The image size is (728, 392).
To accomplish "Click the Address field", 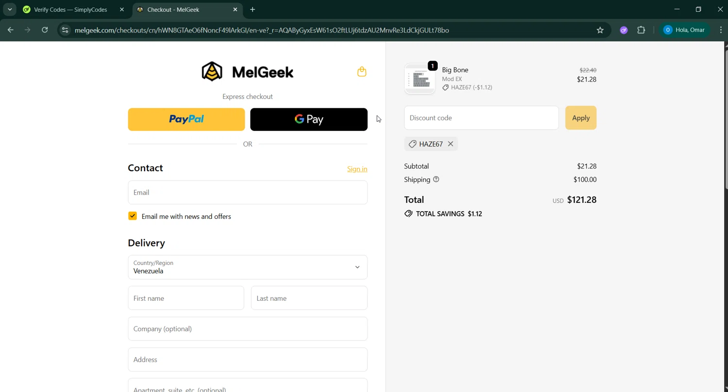I will (x=248, y=359).
